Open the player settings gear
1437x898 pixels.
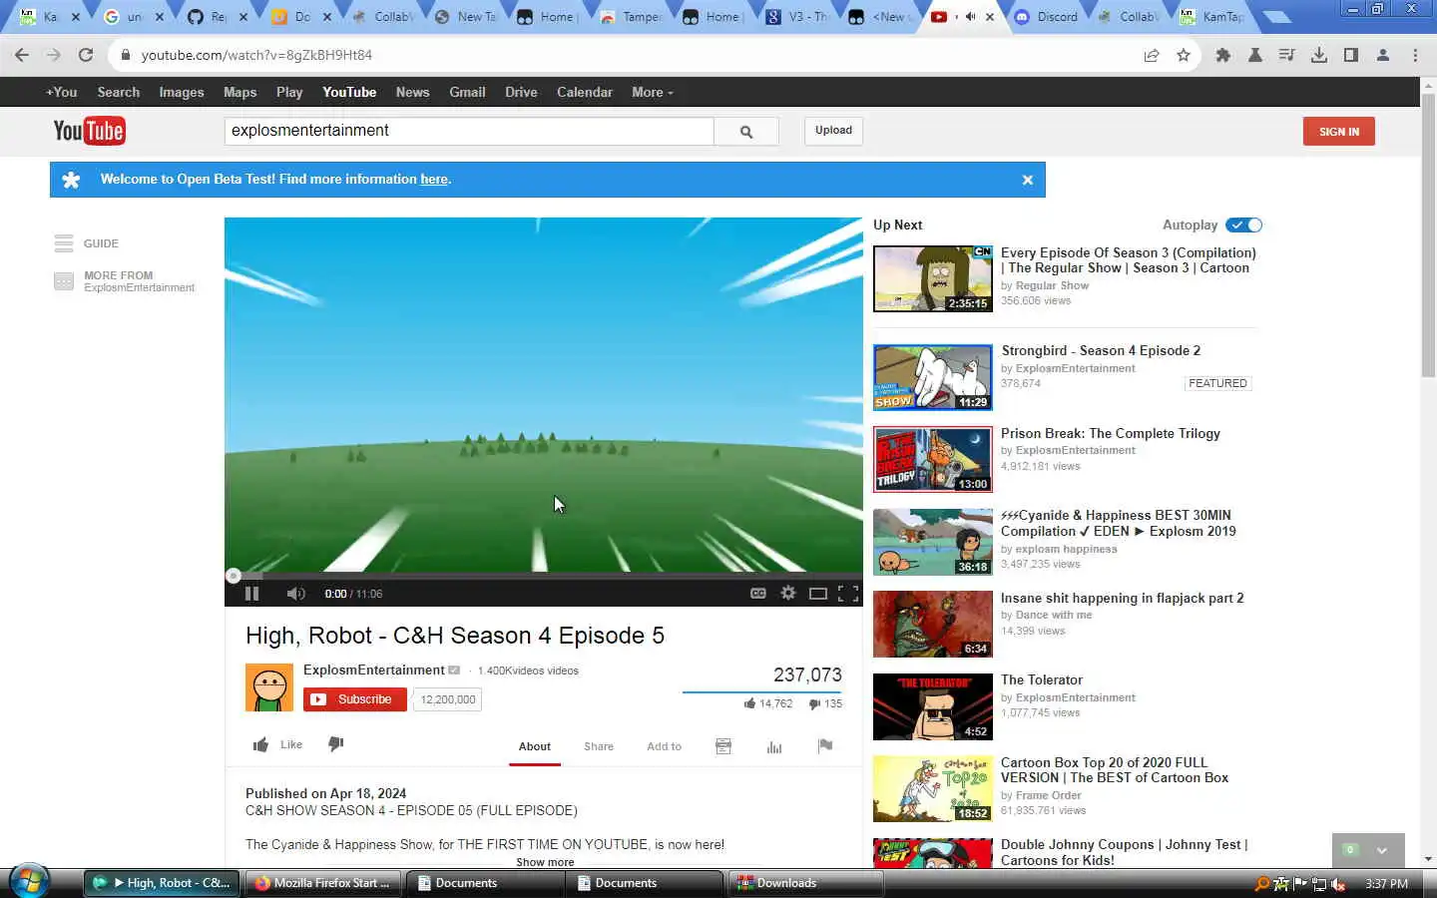tap(788, 593)
